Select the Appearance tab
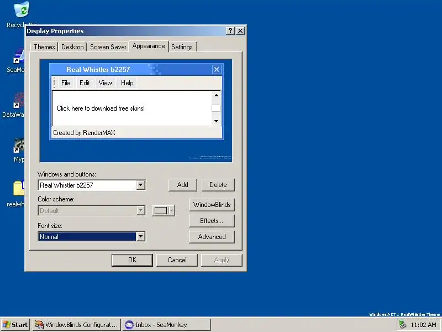The height and width of the screenshot is (332, 442). tap(149, 46)
